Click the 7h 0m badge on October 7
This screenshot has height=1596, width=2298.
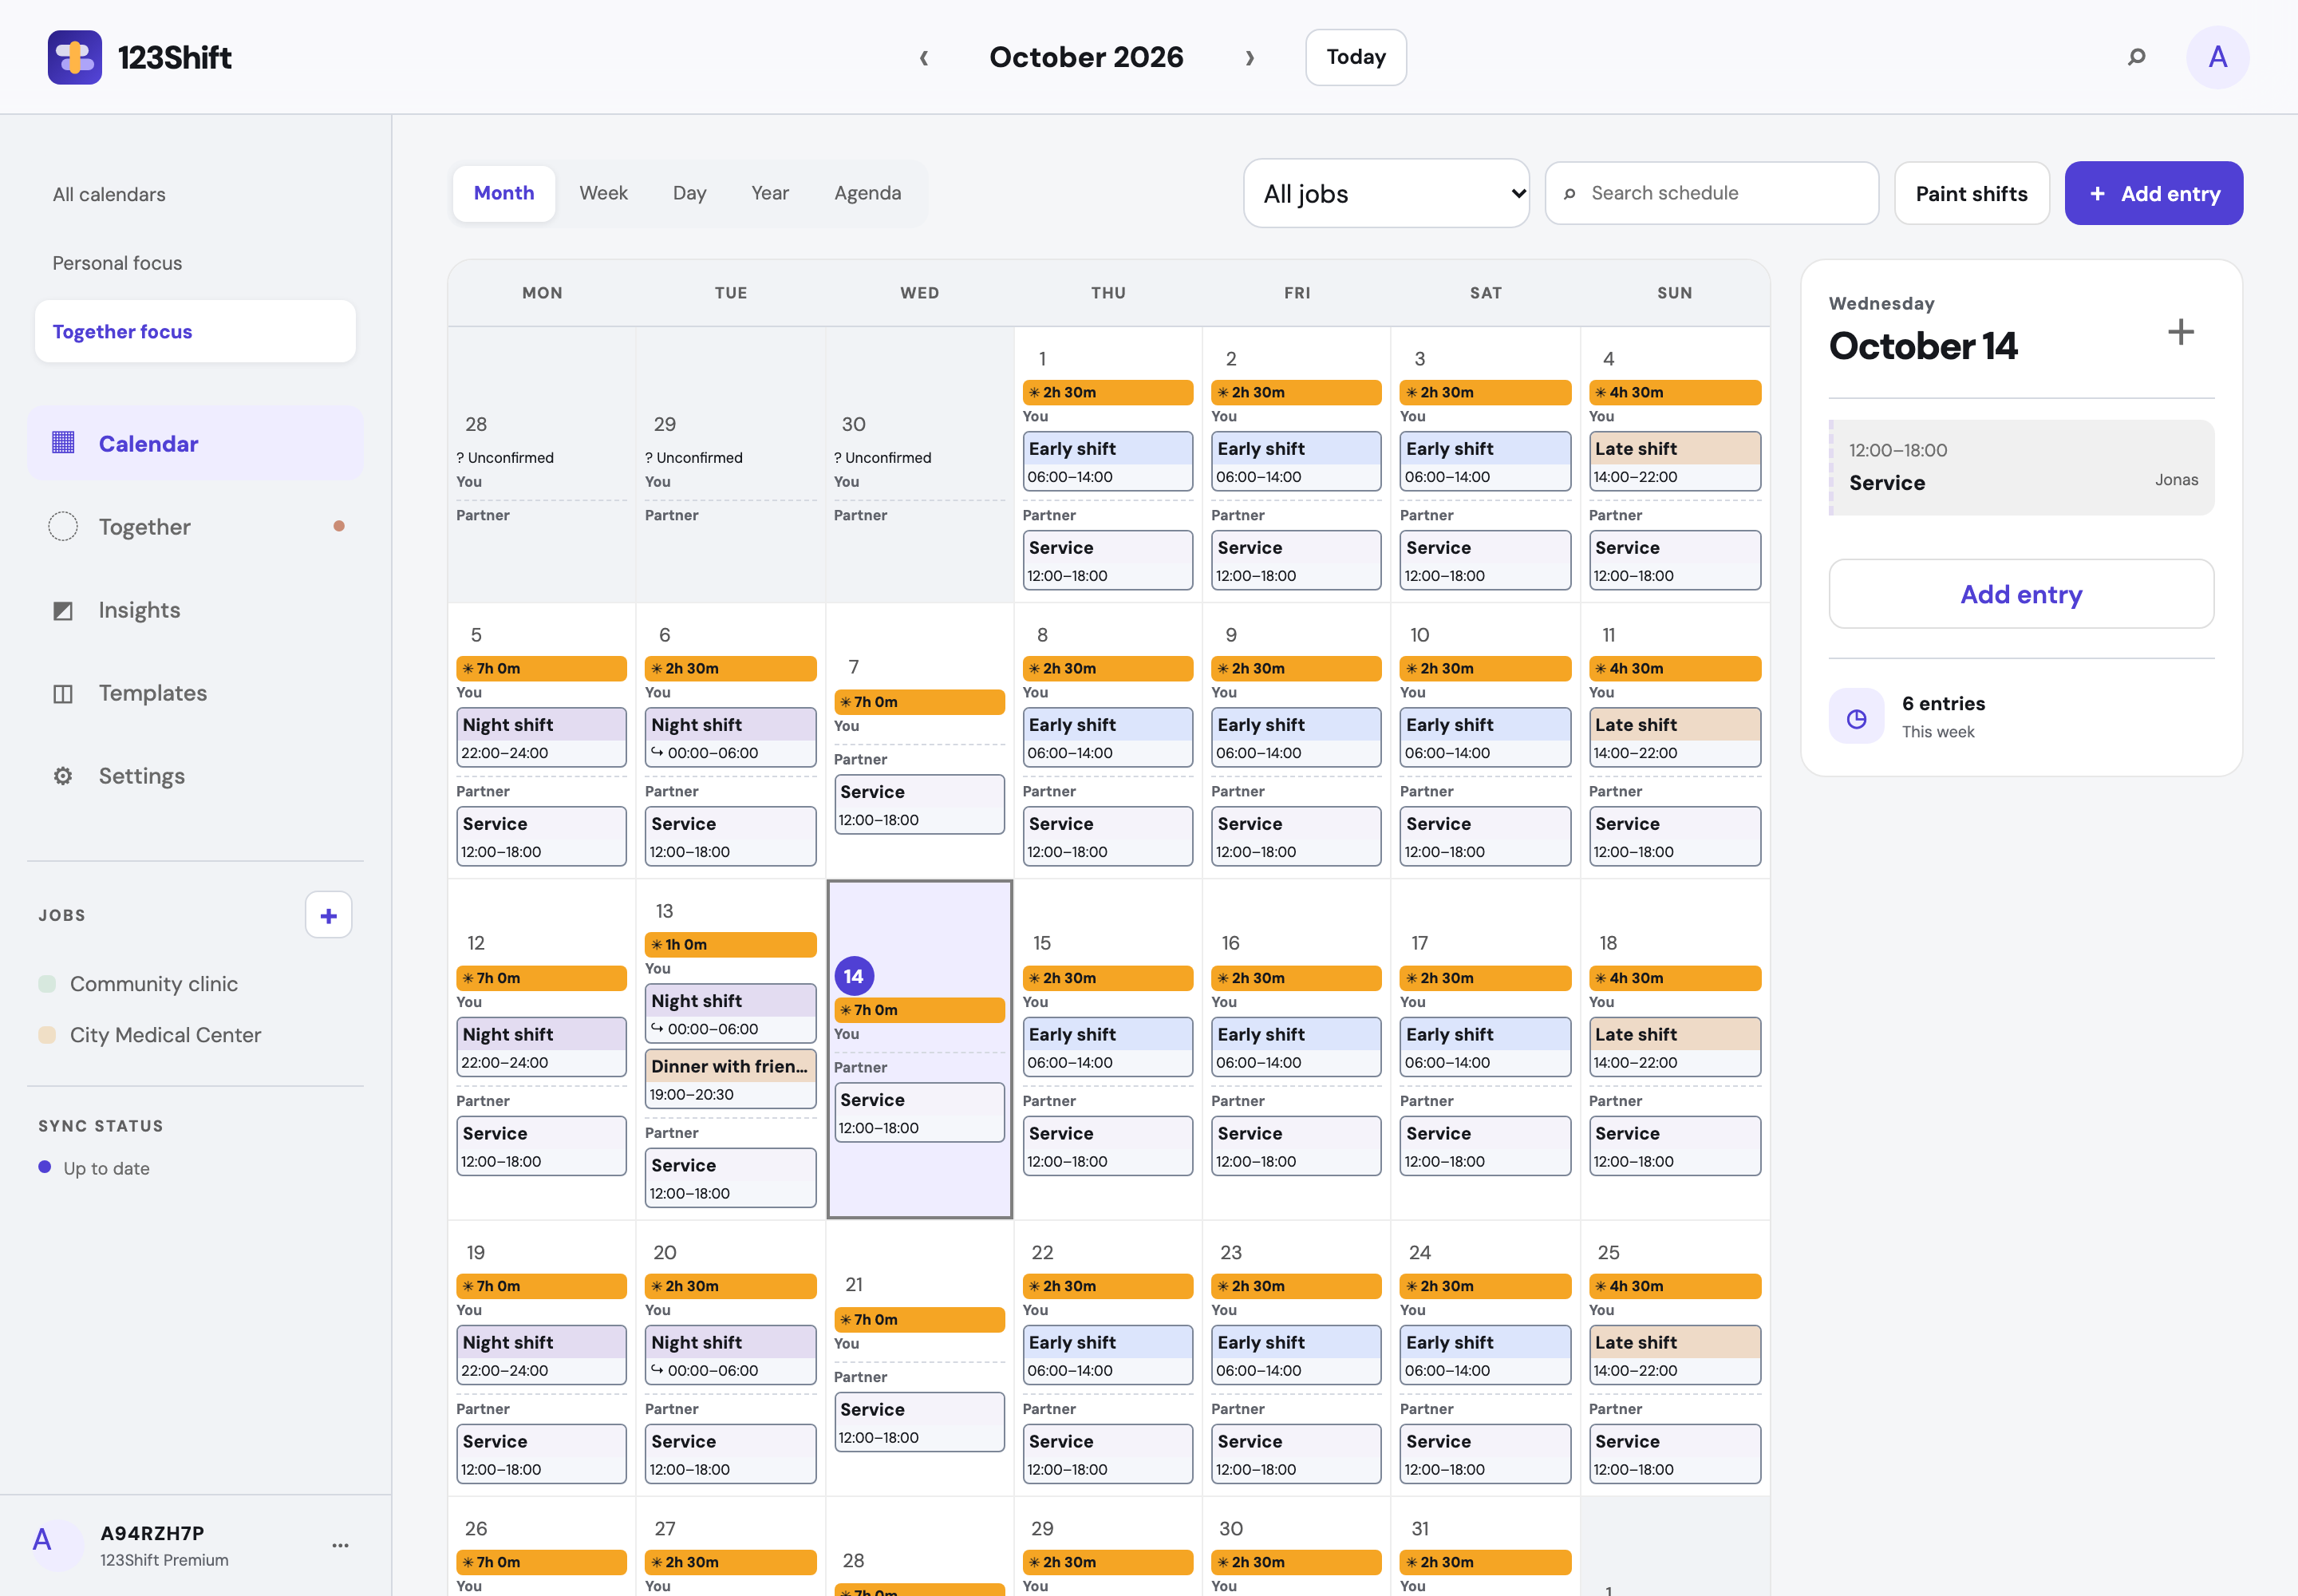[x=919, y=702]
